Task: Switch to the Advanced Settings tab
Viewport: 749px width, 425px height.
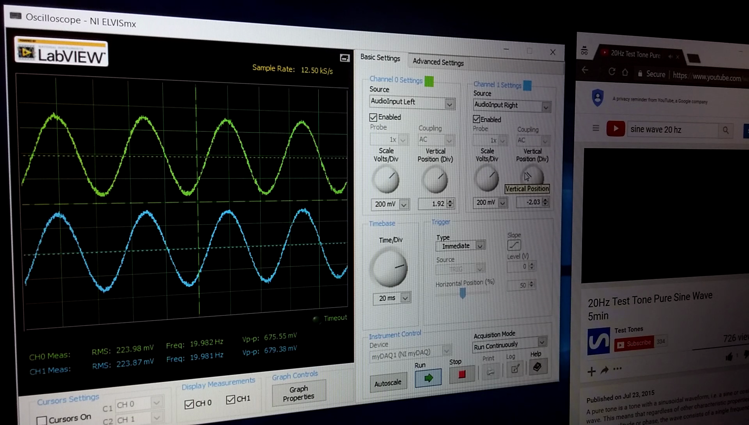Action: point(438,62)
